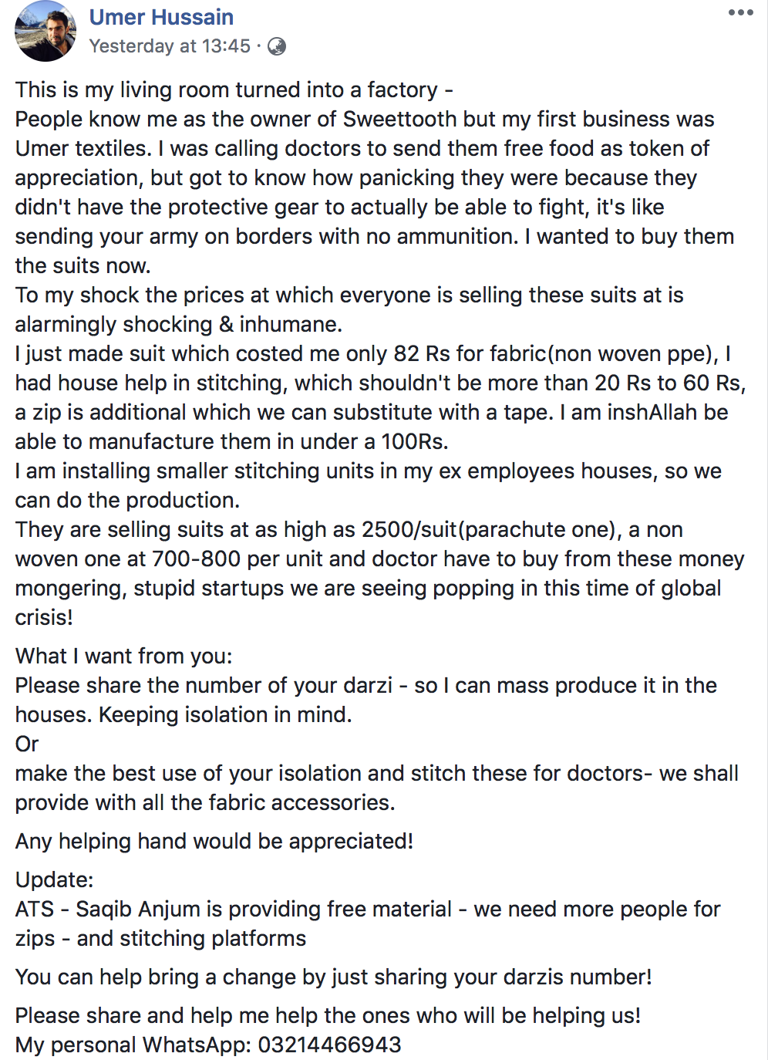Click 'You can help bring a change' sentence
Image resolution: width=768 pixels, height=1060 pixels.
(334, 977)
